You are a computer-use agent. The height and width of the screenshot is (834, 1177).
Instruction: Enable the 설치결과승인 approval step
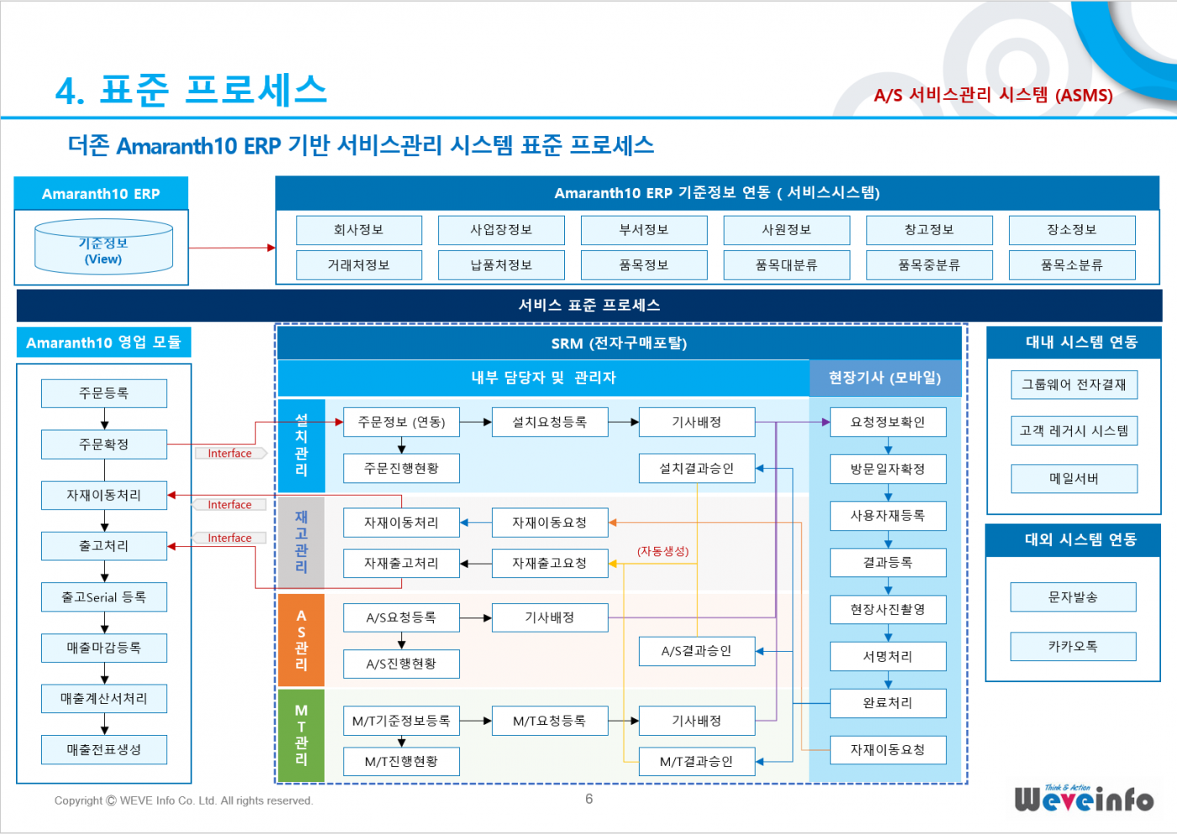697,469
